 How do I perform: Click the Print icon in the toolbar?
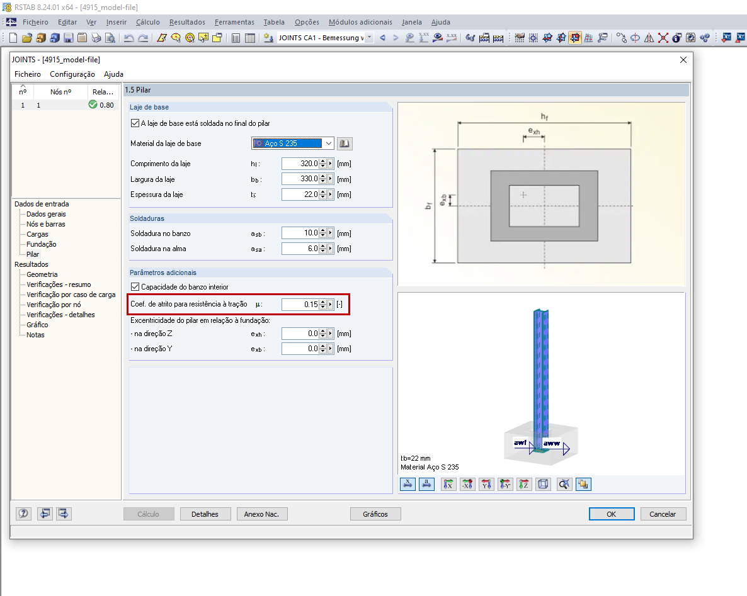(96, 38)
